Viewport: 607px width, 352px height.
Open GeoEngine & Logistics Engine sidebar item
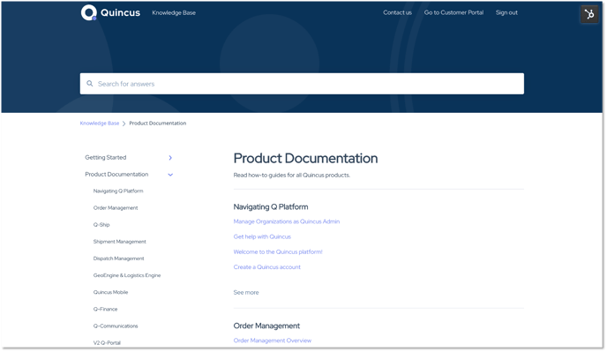pos(127,275)
